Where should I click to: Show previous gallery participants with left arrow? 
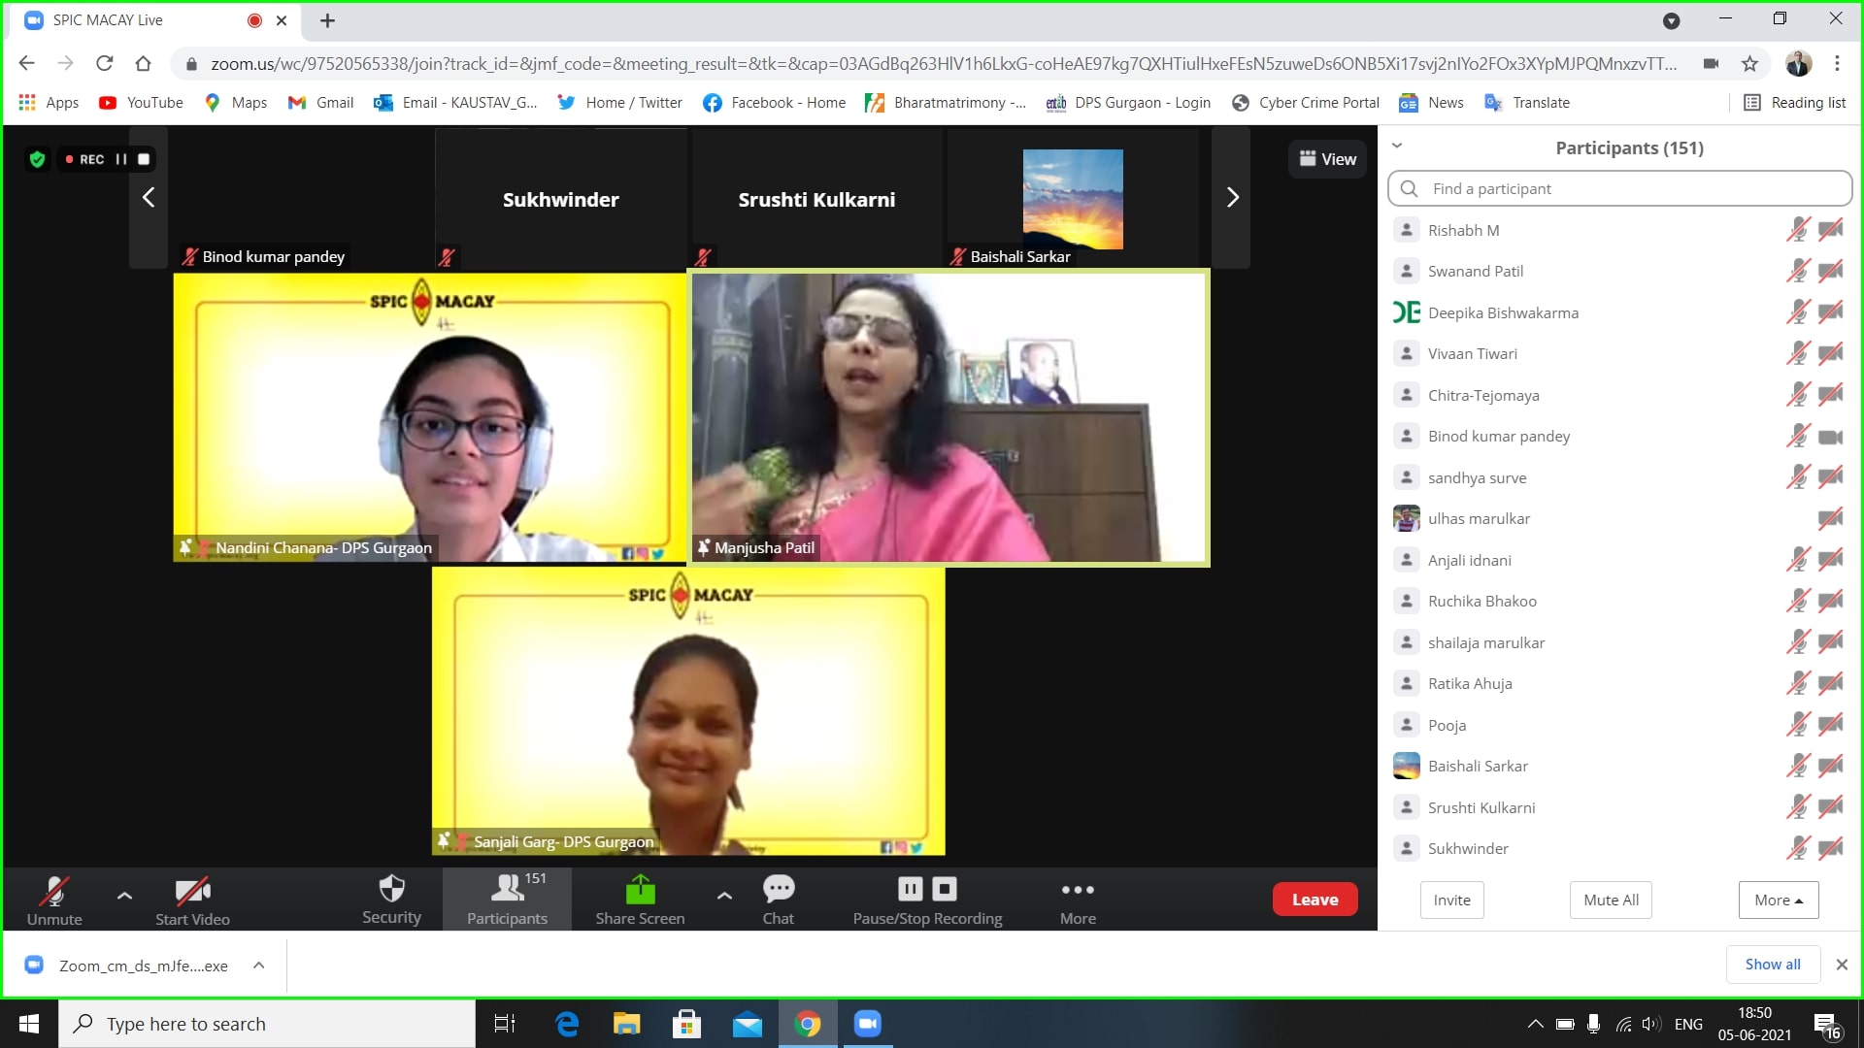click(149, 198)
